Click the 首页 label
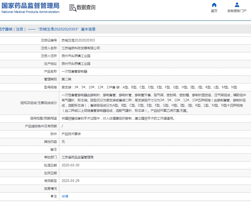This screenshot has width=251, height=202. (214, 11)
